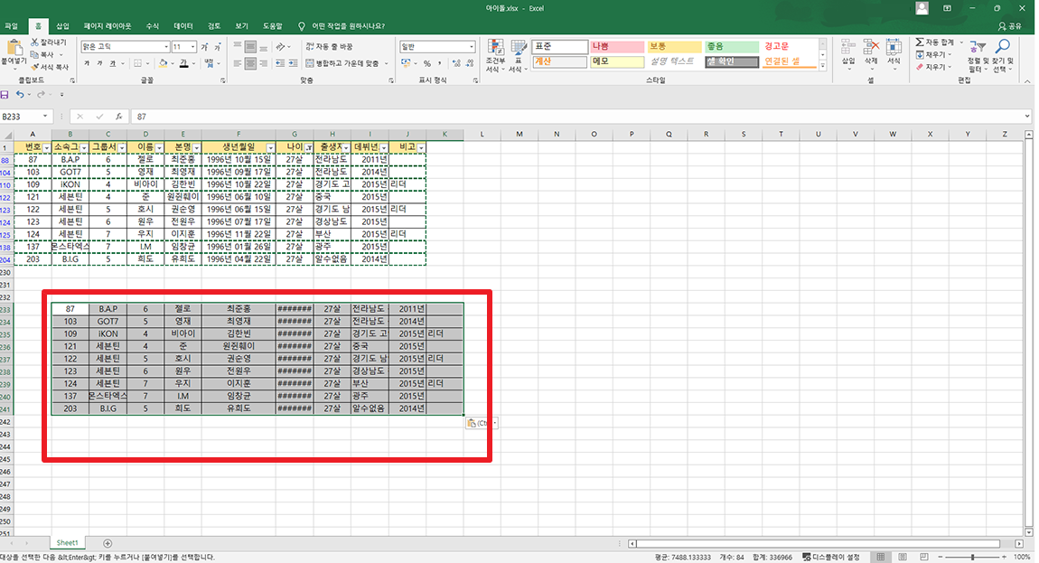This screenshot has height=563, width=1039.
Task: Toggle Wrap Text (자동 줄 바꿈)
Action: pyautogui.click(x=330, y=46)
